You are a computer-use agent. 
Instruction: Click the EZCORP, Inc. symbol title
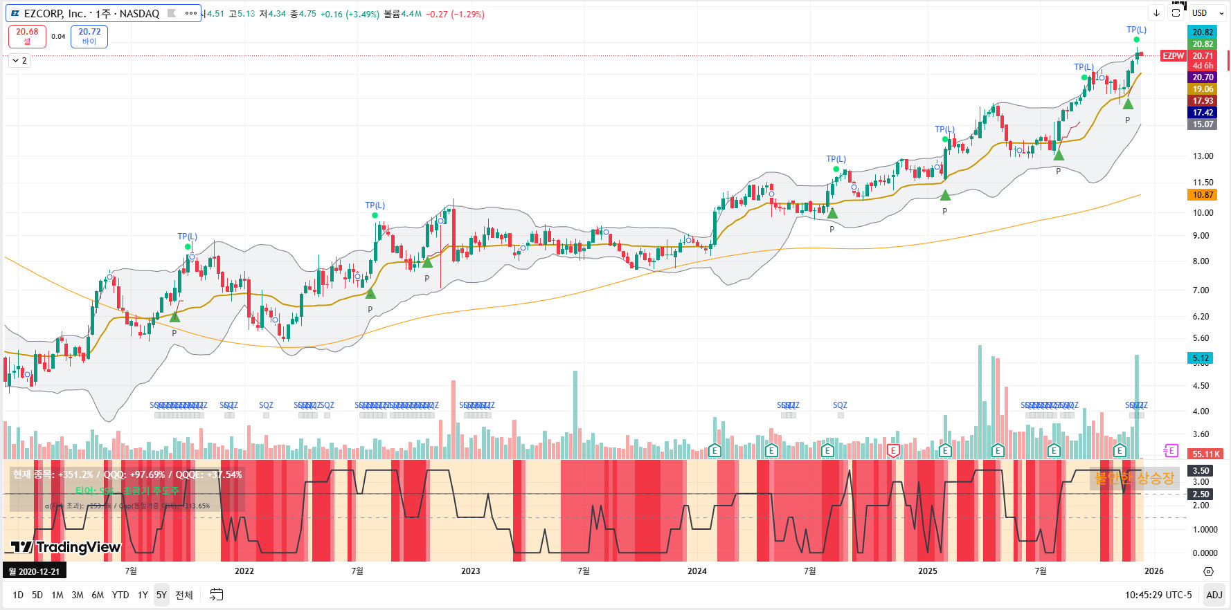57,13
